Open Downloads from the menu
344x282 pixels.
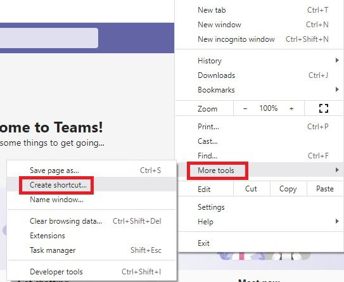click(259, 75)
